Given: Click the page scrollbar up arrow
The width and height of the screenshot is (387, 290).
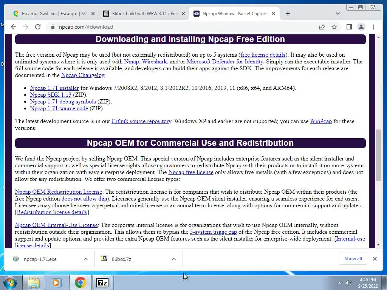Looking at the screenshot, I should point(378,37).
